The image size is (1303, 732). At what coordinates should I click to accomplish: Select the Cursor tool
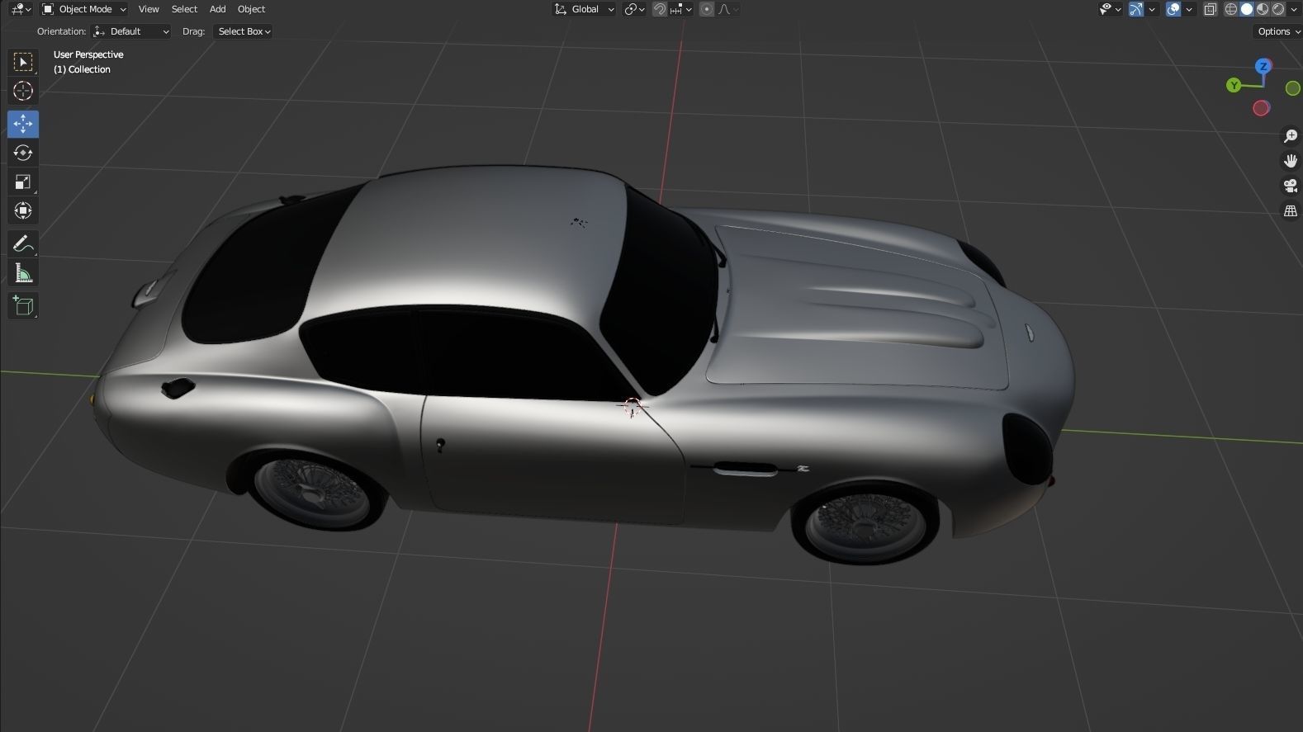(23, 91)
